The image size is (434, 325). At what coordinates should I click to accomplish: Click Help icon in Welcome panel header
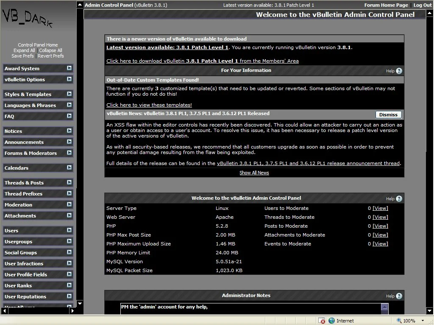coord(399,199)
